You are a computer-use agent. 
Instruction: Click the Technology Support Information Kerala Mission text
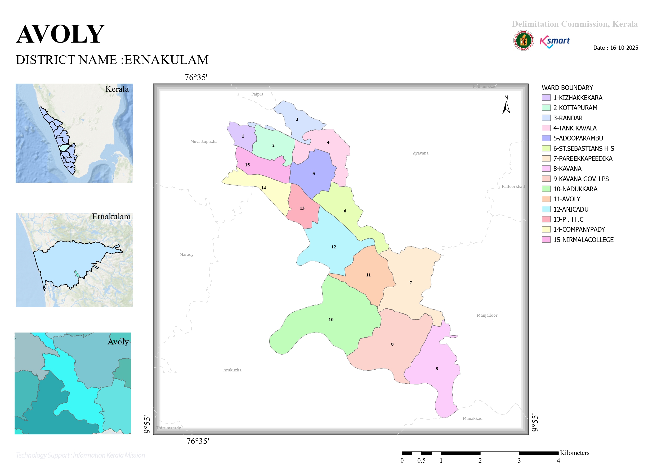81,455
